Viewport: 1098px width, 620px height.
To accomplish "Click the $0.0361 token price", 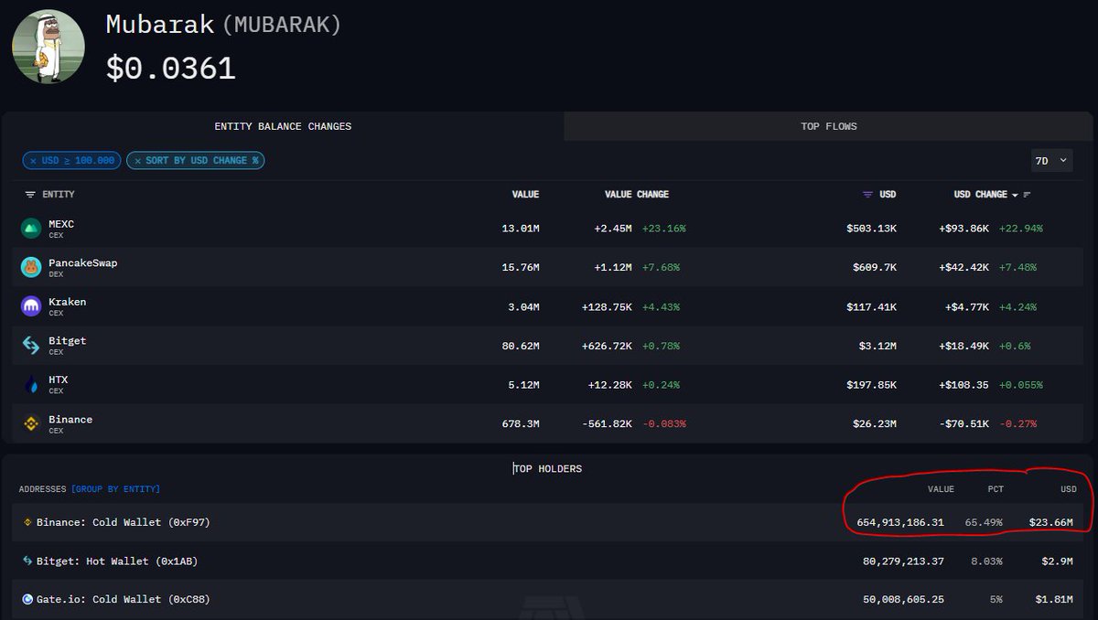I will tap(171, 68).
